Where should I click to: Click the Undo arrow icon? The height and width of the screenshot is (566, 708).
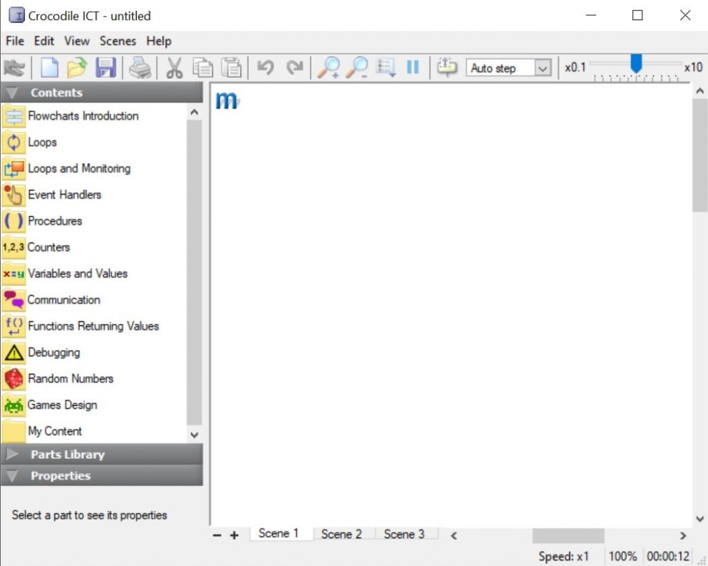point(265,68)
